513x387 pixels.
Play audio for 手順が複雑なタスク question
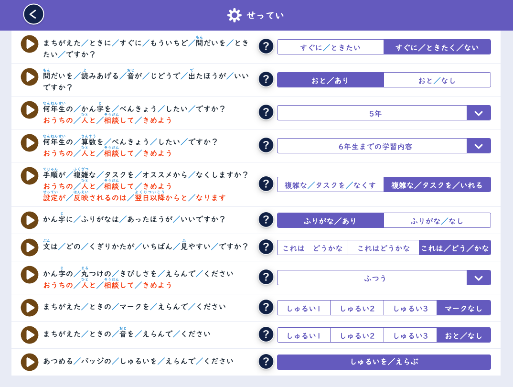tap(30, 176)
